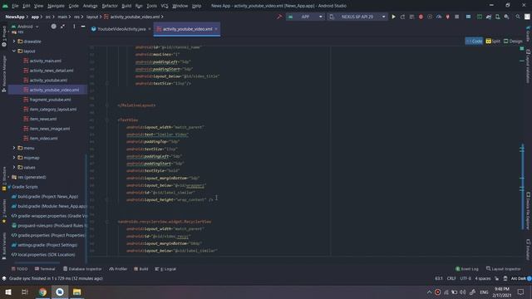Click the read-only lock icon in status bar
The height and width of the screenshot is (299, 532).
[x=497, y=278]
